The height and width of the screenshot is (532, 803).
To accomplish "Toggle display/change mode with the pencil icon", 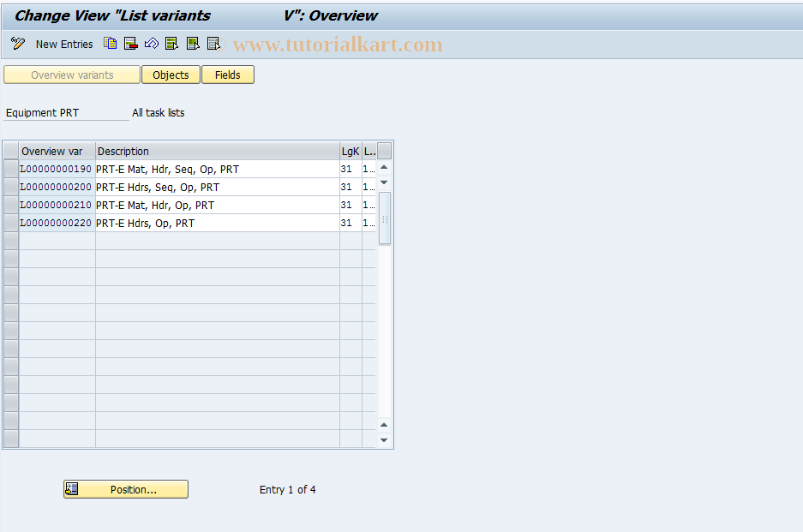I will [x=17, y=43].
